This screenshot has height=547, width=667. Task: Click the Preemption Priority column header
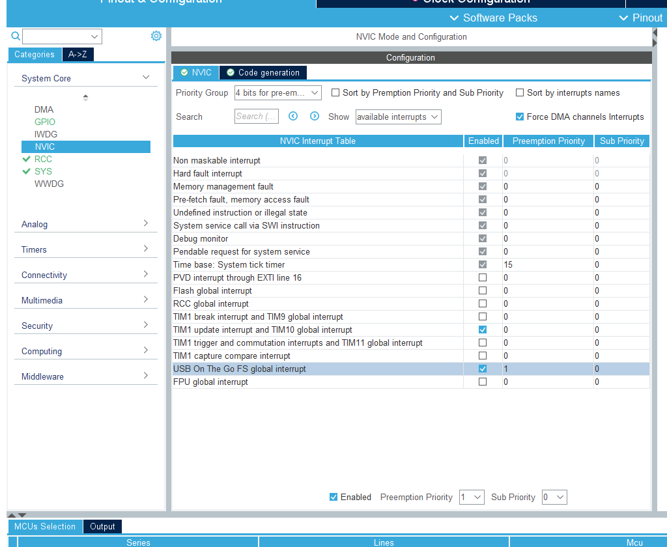pyautogui.click(x=548, y=141)
